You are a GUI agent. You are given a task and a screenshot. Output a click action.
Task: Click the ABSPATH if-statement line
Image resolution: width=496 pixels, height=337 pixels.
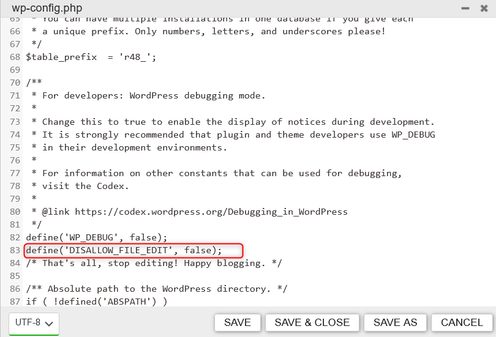point(97,302)
